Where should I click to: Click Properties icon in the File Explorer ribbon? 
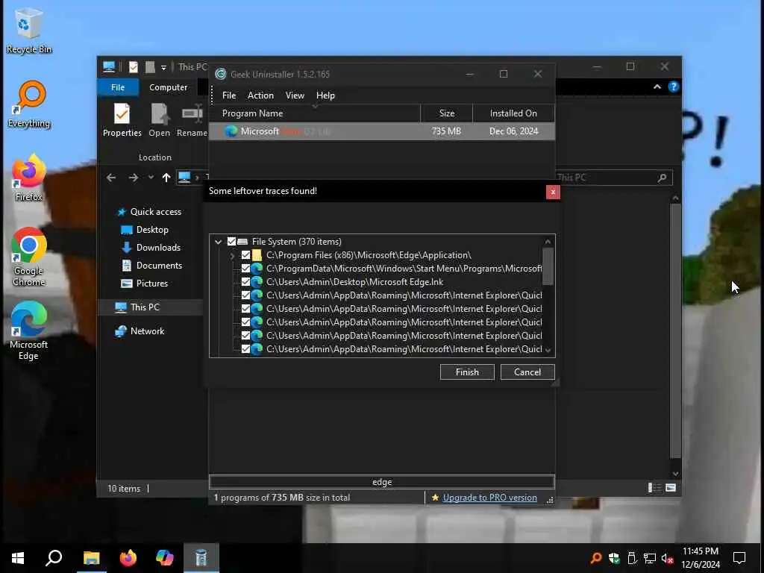[x=122, y=120]
